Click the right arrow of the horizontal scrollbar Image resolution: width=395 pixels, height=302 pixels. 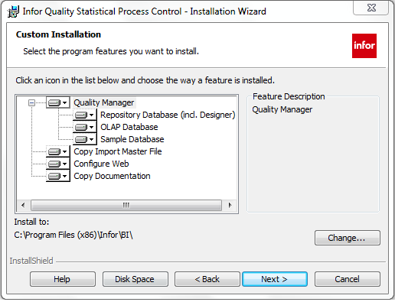click(230, 205)
